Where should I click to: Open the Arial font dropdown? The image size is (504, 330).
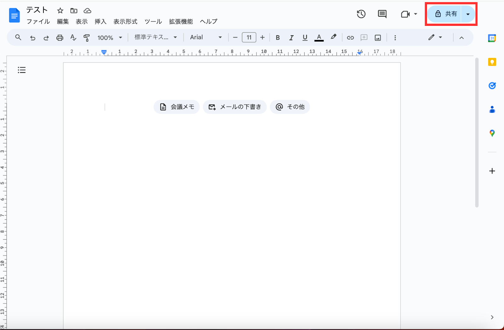point(206,37)
